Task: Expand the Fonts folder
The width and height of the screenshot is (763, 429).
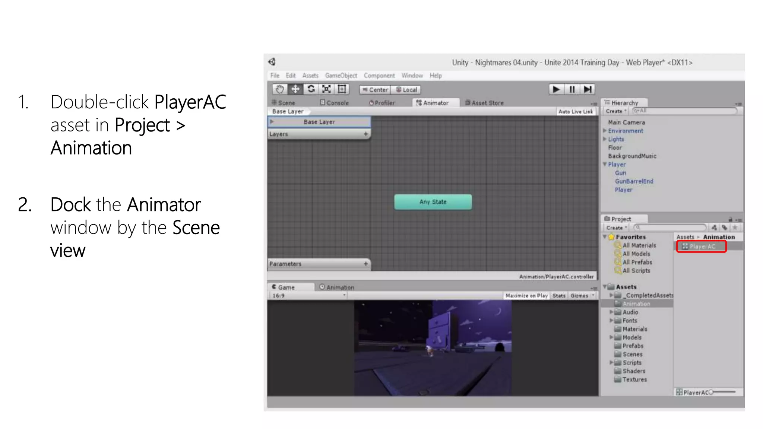Action: [611, 320]
